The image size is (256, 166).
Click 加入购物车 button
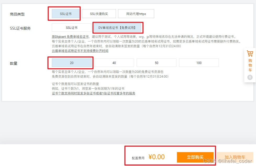(235, 157)
